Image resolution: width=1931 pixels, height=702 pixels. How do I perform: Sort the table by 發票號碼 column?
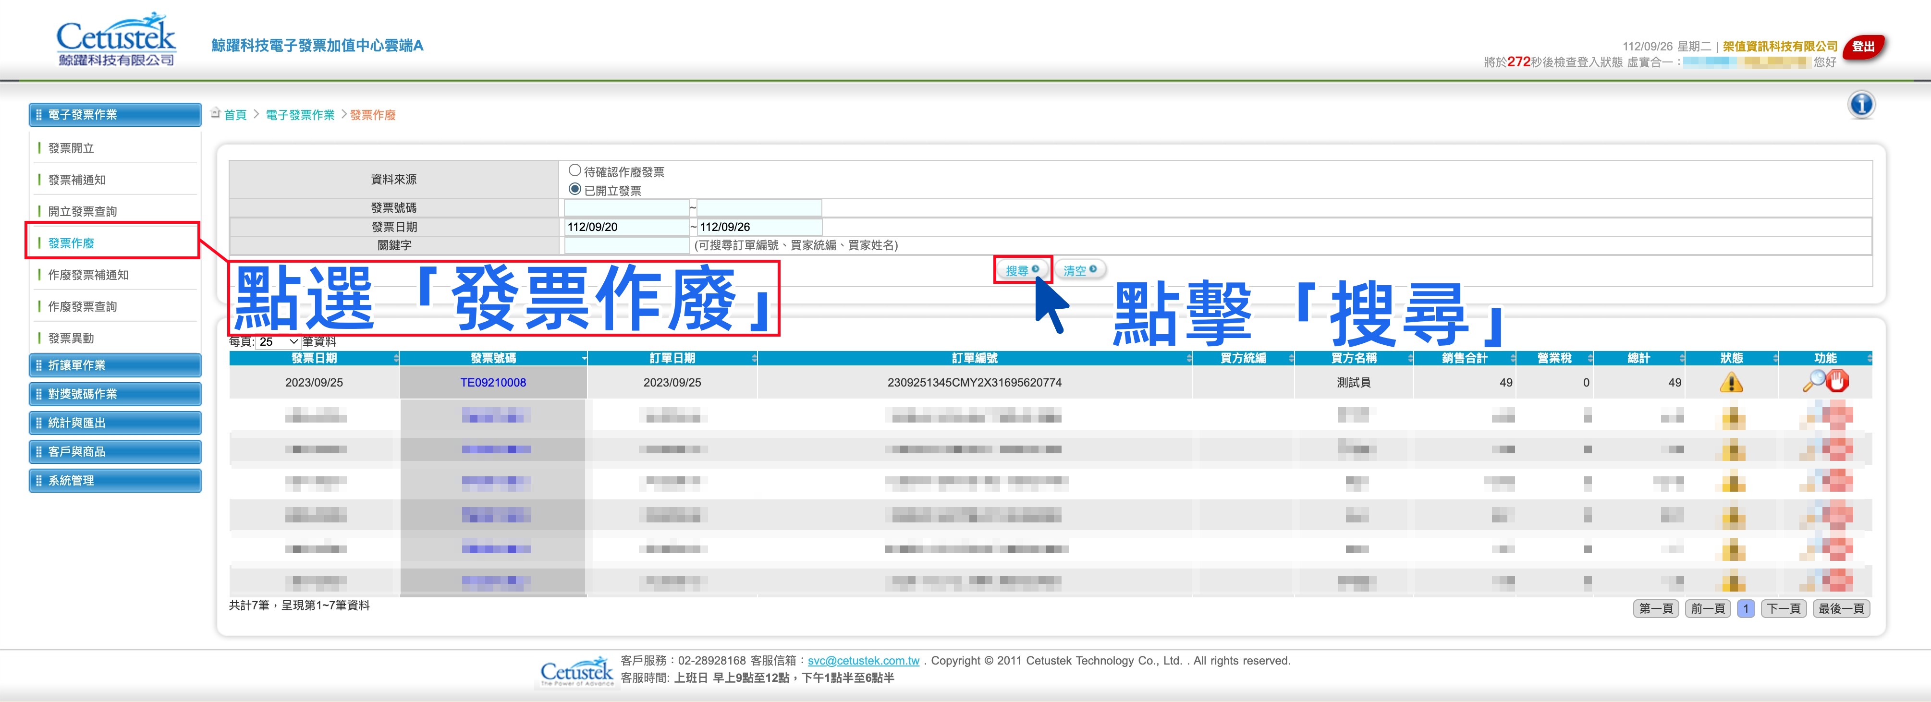493,358
